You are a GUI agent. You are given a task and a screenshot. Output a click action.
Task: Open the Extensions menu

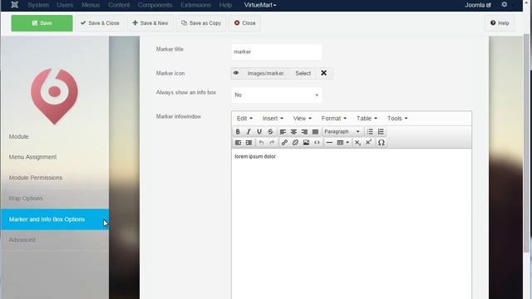(x=195, y=5)
